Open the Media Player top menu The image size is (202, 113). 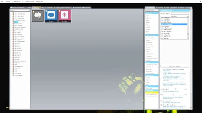(16, 2)
